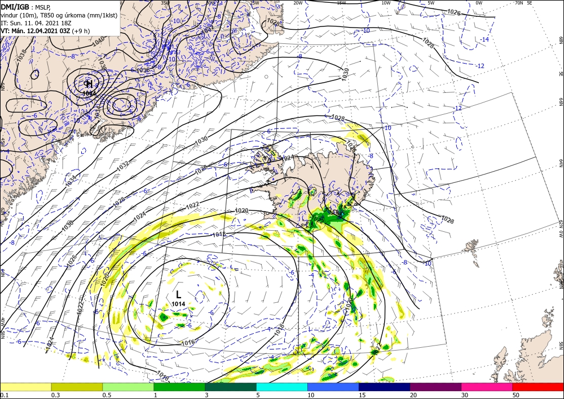This screenshot has width=564, height=399.
Task: Click the '25W' longitude label
Action: 255,3
